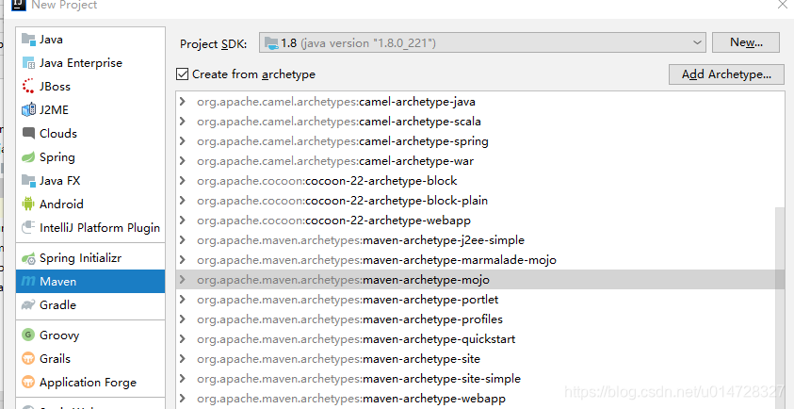Select Android project type
The image size is (794, 409).
tap(90, 204)
